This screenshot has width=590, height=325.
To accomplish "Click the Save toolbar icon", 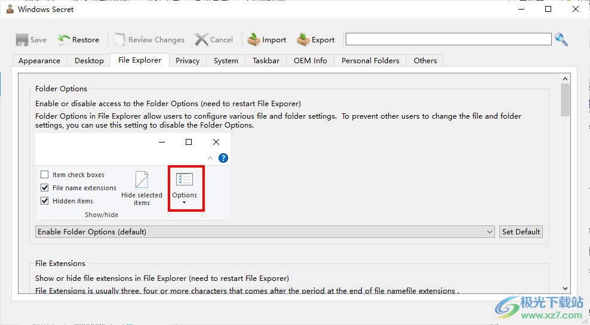I will tap(22, 40).
